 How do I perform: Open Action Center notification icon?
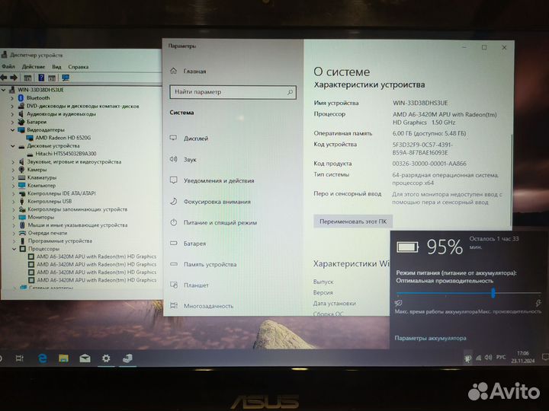pyautogui.click(x=544, y=357)
